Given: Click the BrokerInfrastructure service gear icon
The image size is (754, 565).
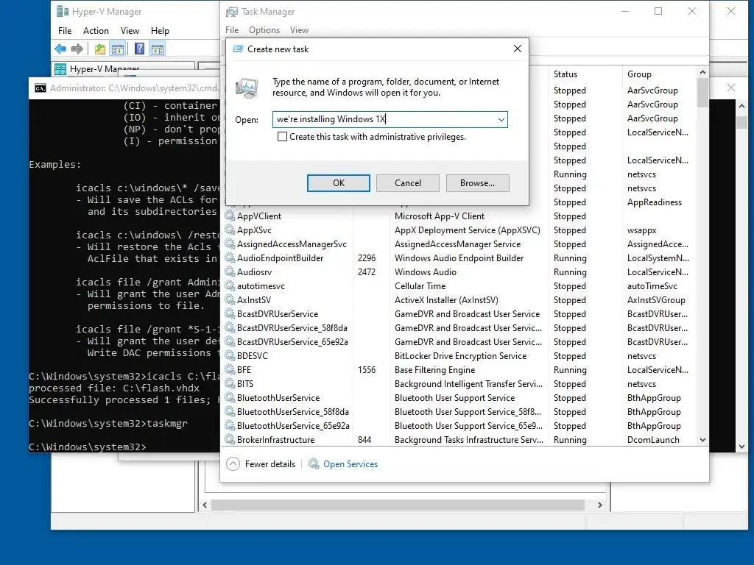Looking at the screenshot, I should pyautogui.click(x=230, y=439).
